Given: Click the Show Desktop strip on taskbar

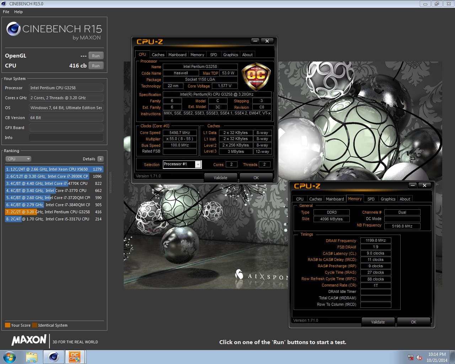Looking at the screenshot, I should point(453,357).
